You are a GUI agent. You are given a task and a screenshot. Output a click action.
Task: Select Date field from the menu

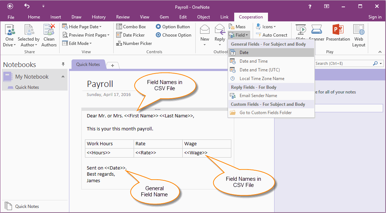[x=271, y=53]
